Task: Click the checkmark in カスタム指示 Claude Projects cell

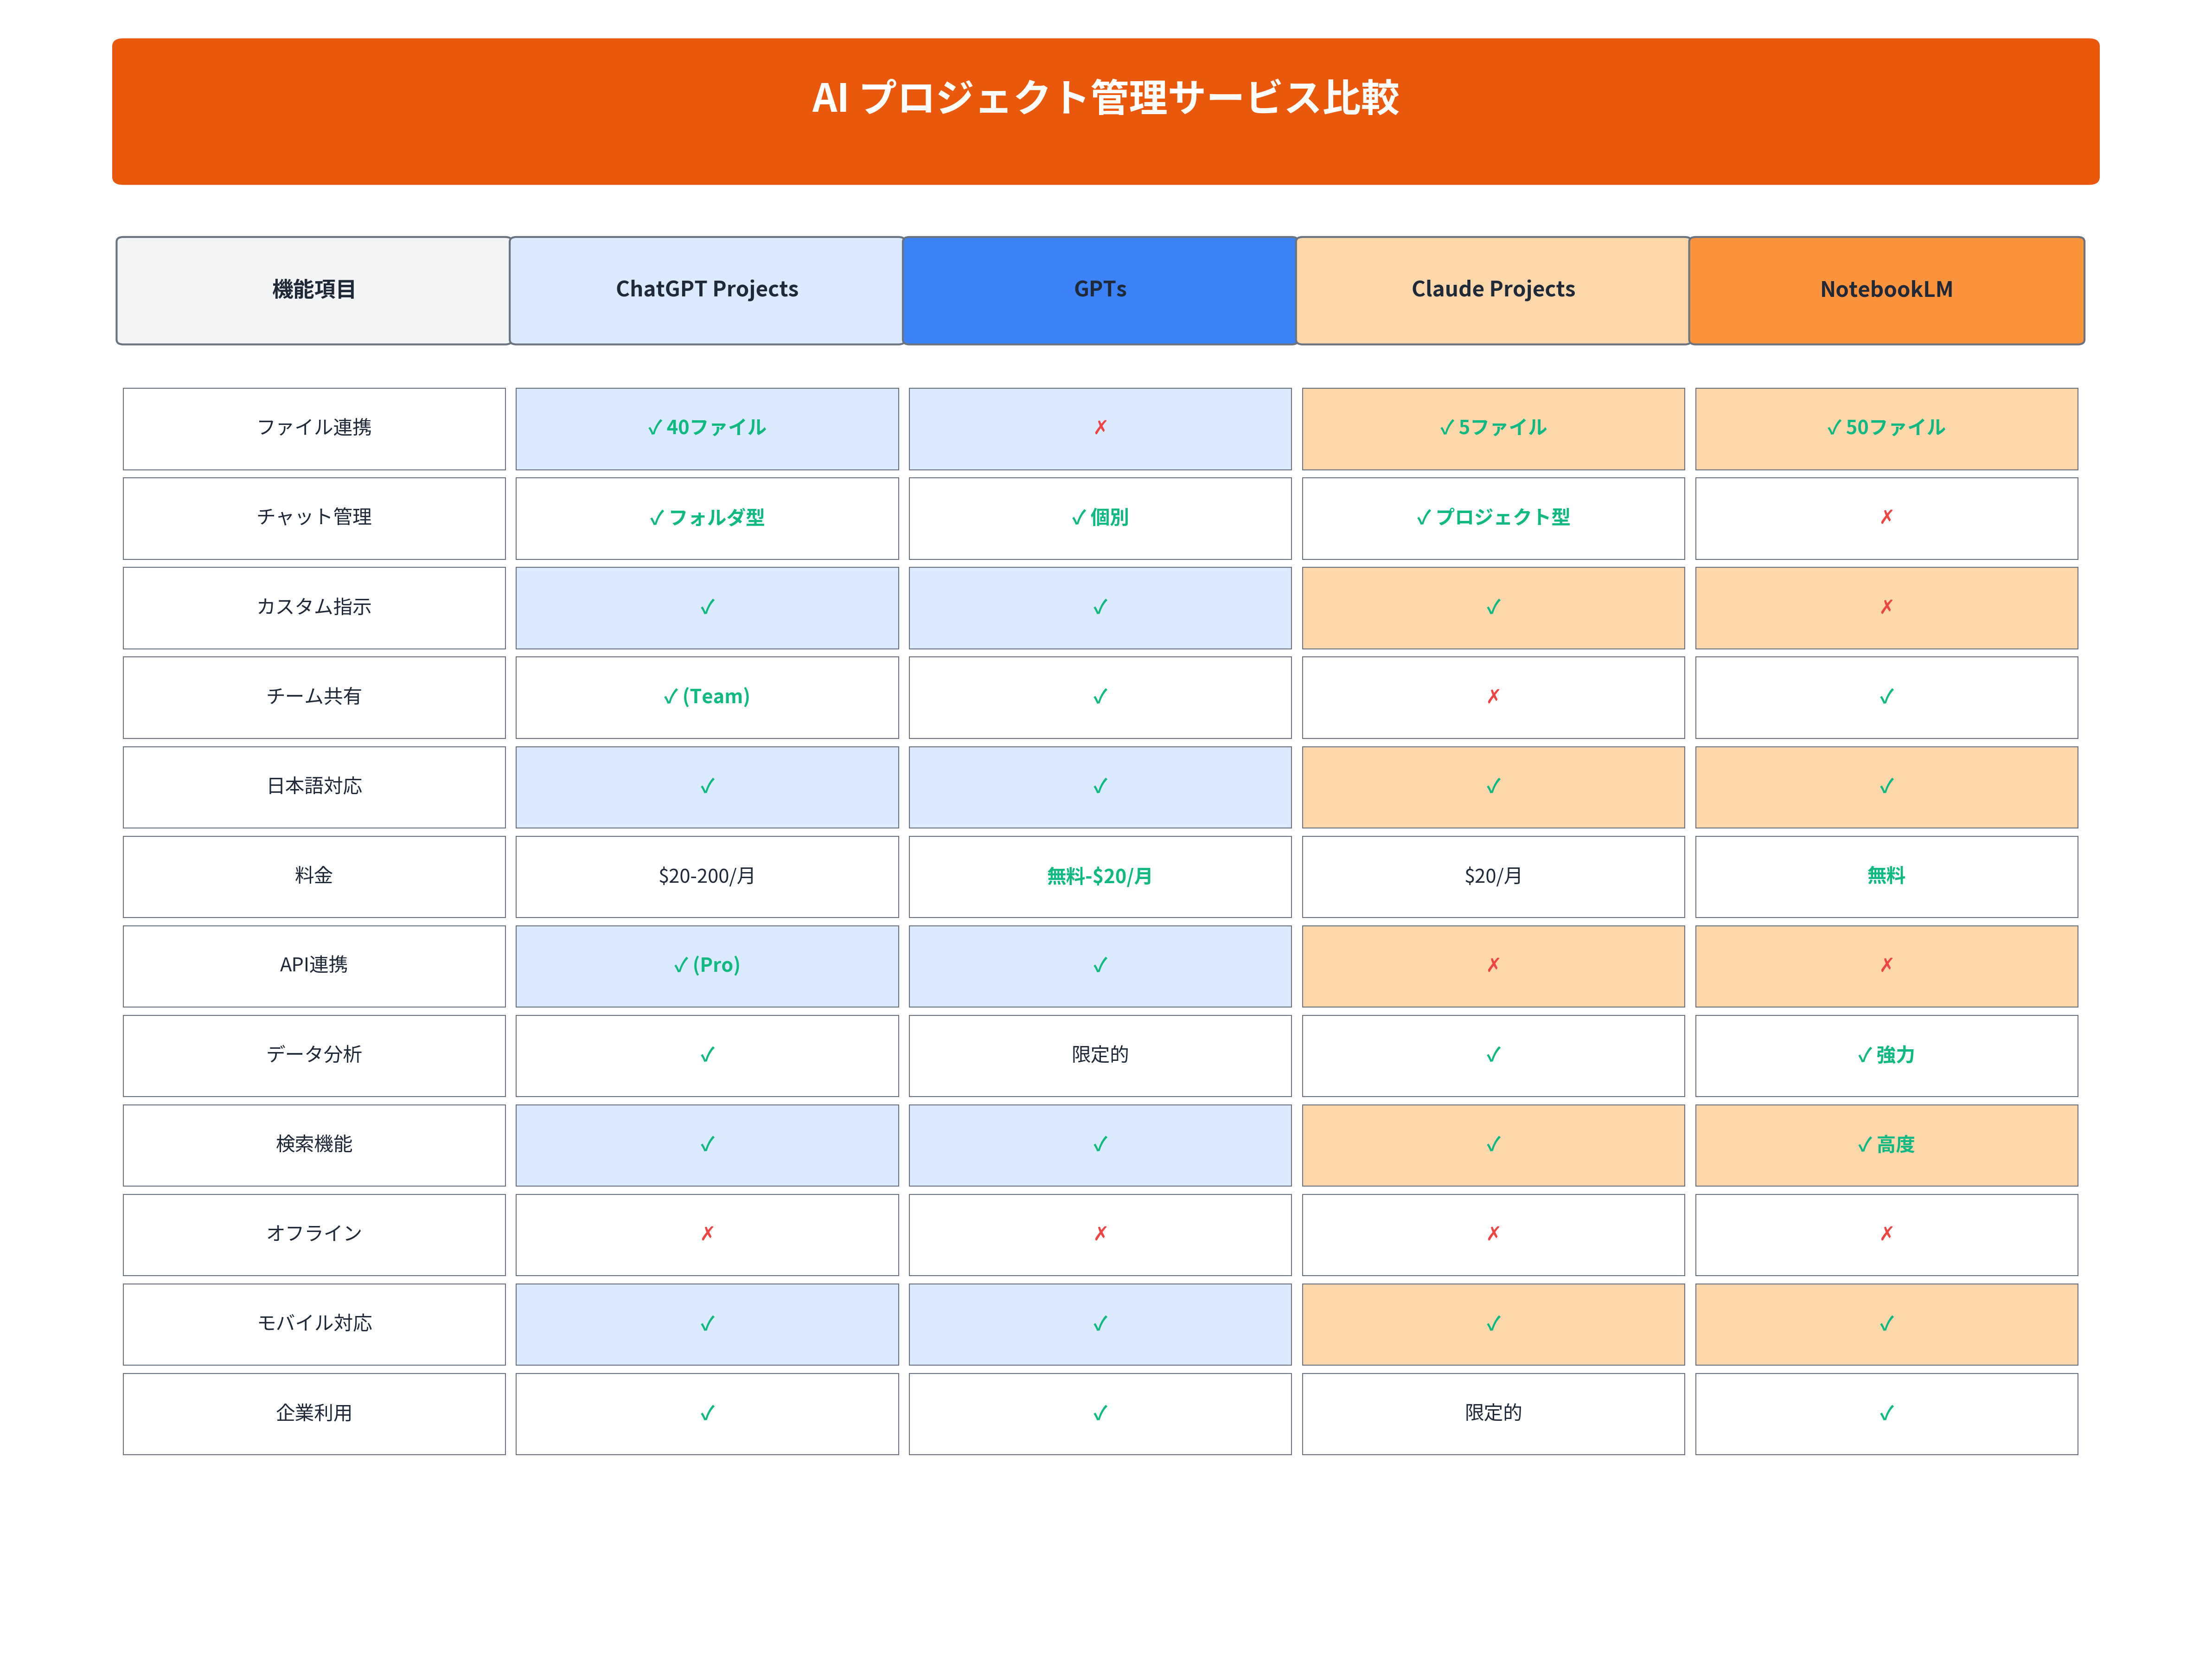Action: [1493, 607]
